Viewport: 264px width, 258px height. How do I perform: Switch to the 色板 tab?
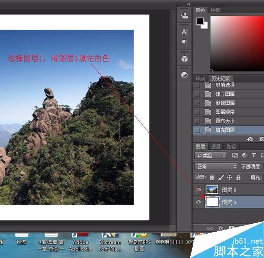[215, 10]
